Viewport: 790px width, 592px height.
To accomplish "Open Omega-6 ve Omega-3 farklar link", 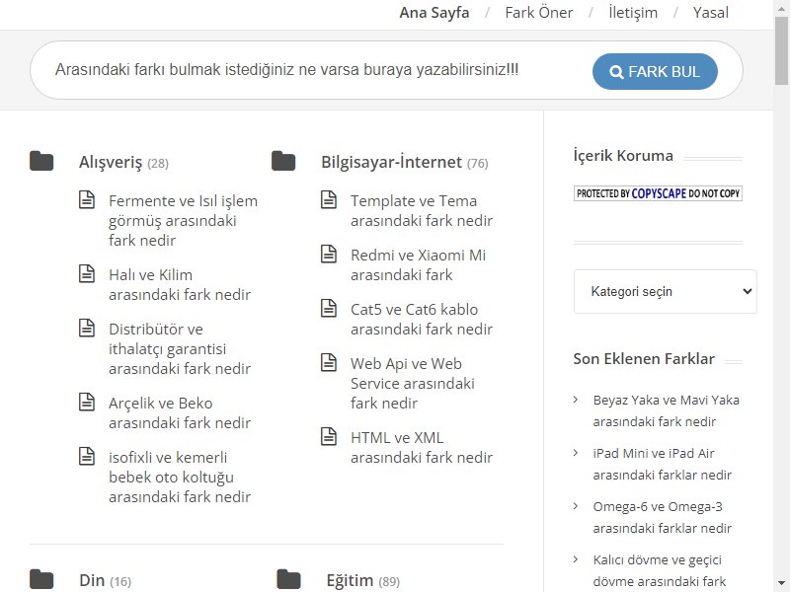I will (x=662, y=517).
